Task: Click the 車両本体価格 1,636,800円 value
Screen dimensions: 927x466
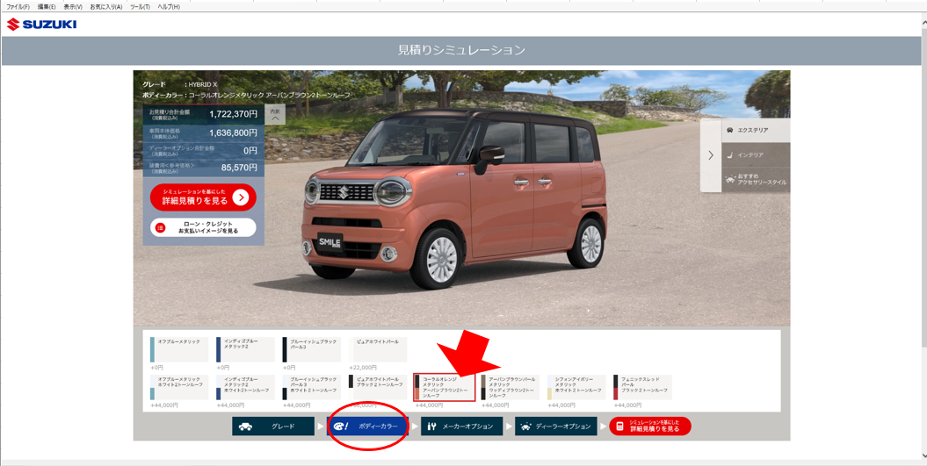Action: [233, 133]
